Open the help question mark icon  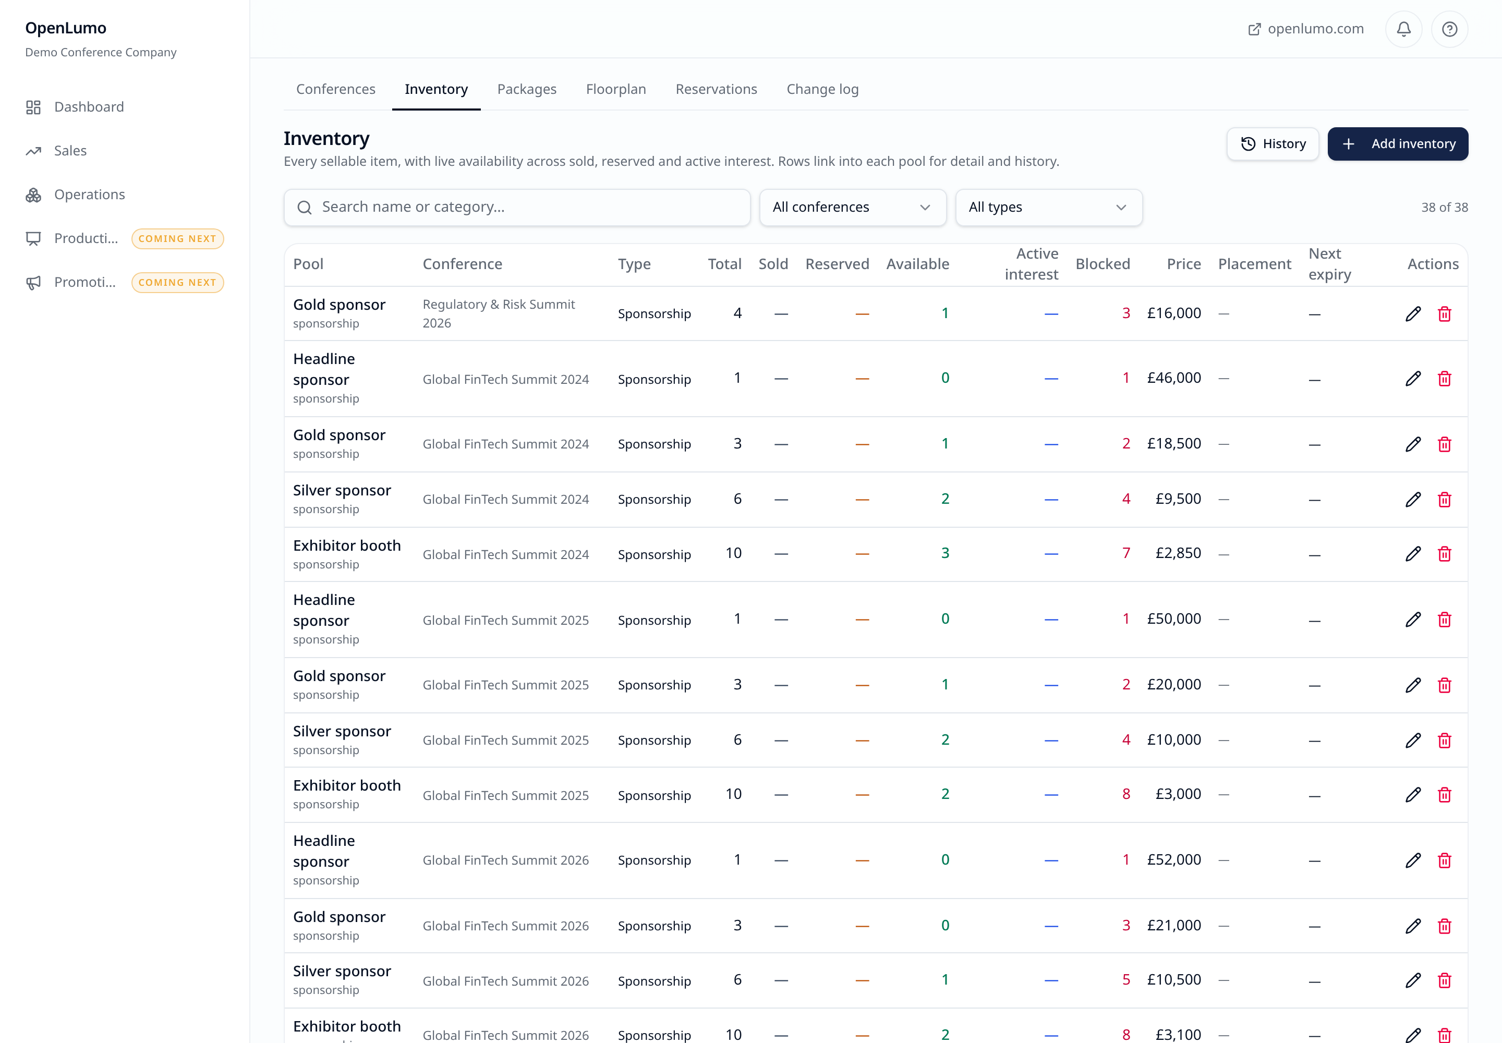click(x=1449, y=29)
